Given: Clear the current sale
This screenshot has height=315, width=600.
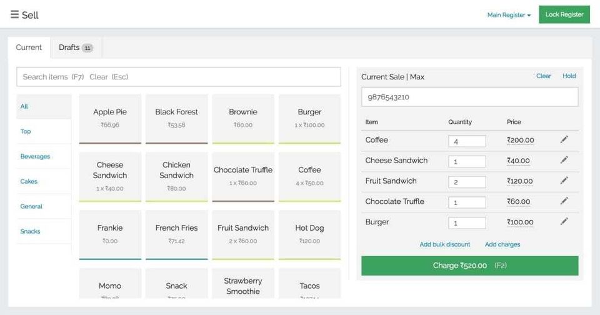Looking at the screenshot, I should [x=543, y=76].
